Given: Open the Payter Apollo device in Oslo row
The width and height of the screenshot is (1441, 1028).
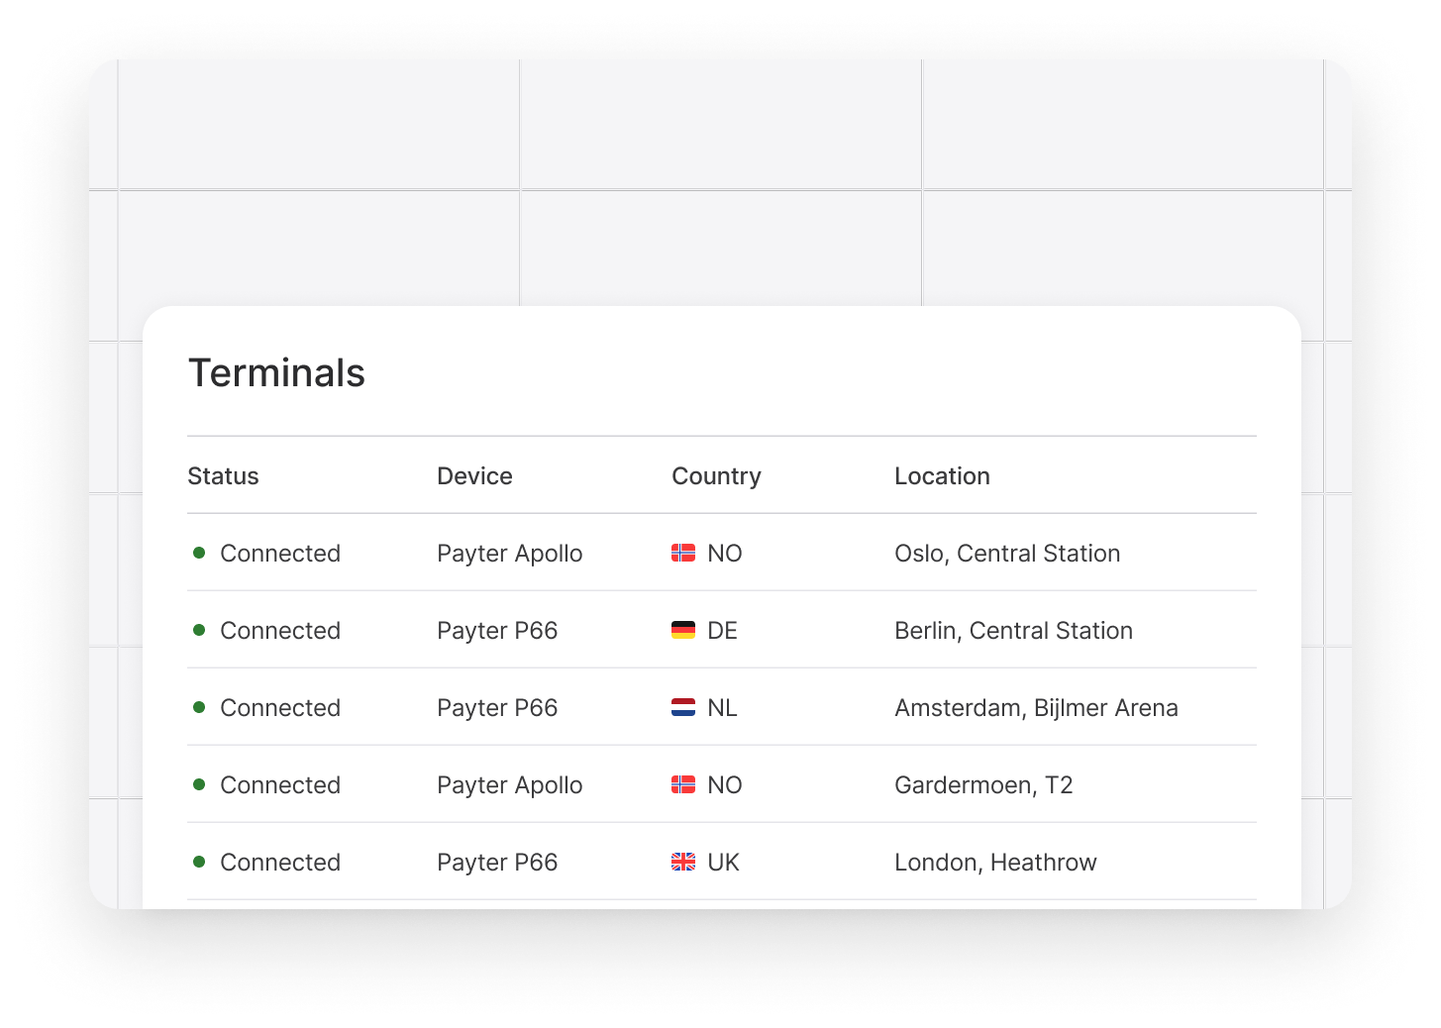Looking at the screenshot, I should click(x=509, y=553).
